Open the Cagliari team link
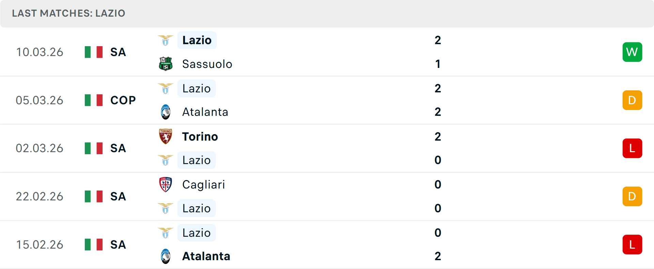Image resolution: width=654 pixels, height=269 pixels. [x=203, y=185]
